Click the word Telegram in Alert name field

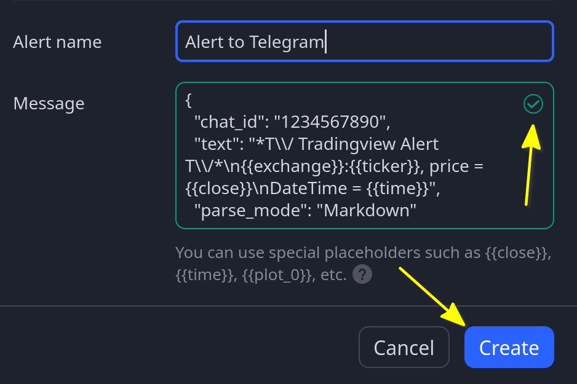click(286, 42)
